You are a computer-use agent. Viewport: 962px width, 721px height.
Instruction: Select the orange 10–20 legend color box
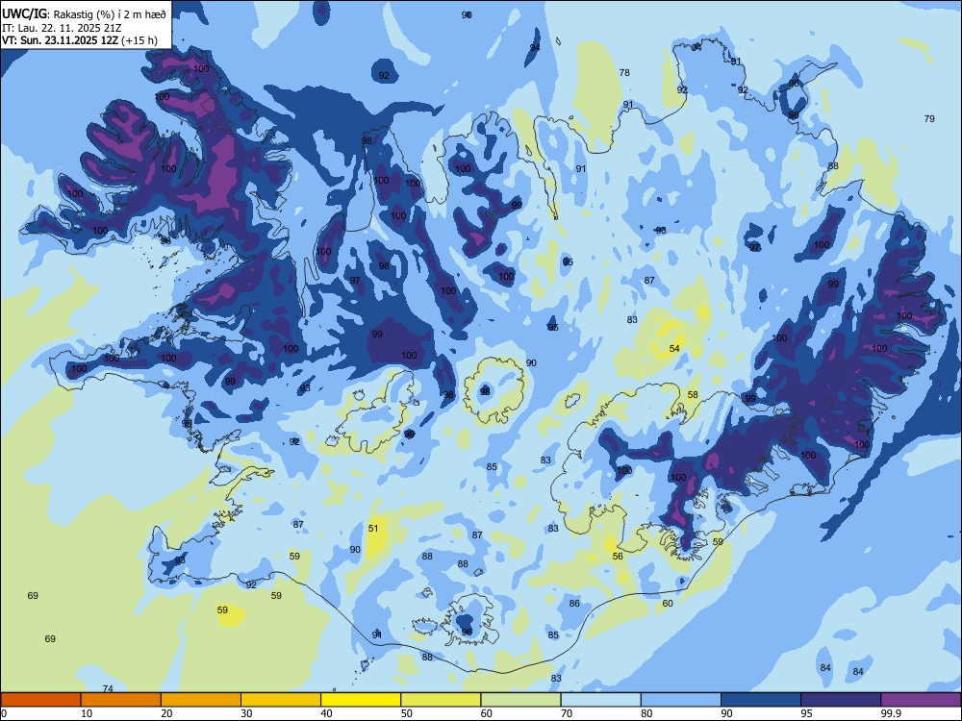pos(121,700)
